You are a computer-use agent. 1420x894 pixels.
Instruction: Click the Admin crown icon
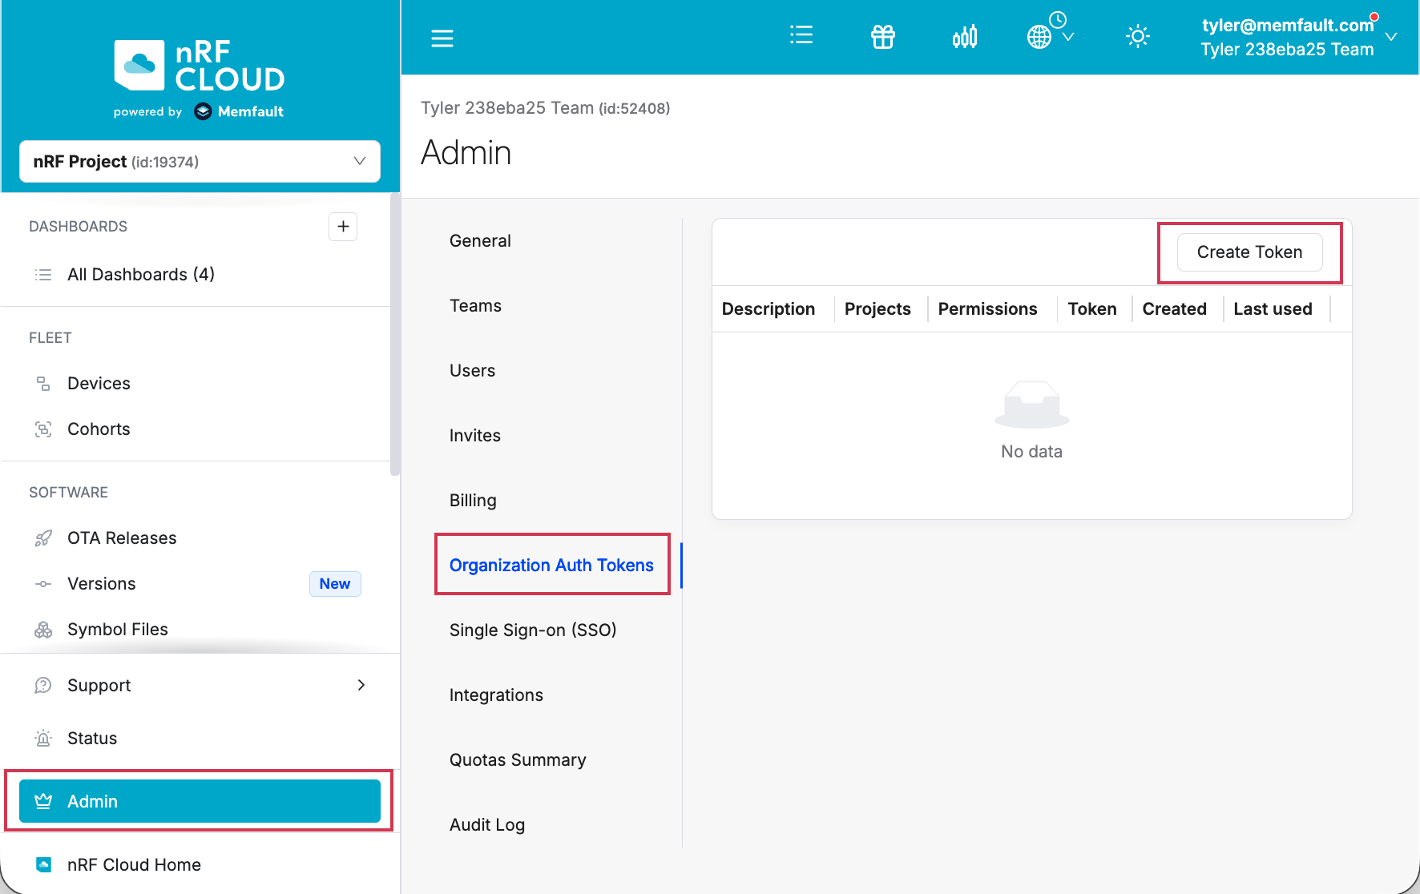[43, 801]
